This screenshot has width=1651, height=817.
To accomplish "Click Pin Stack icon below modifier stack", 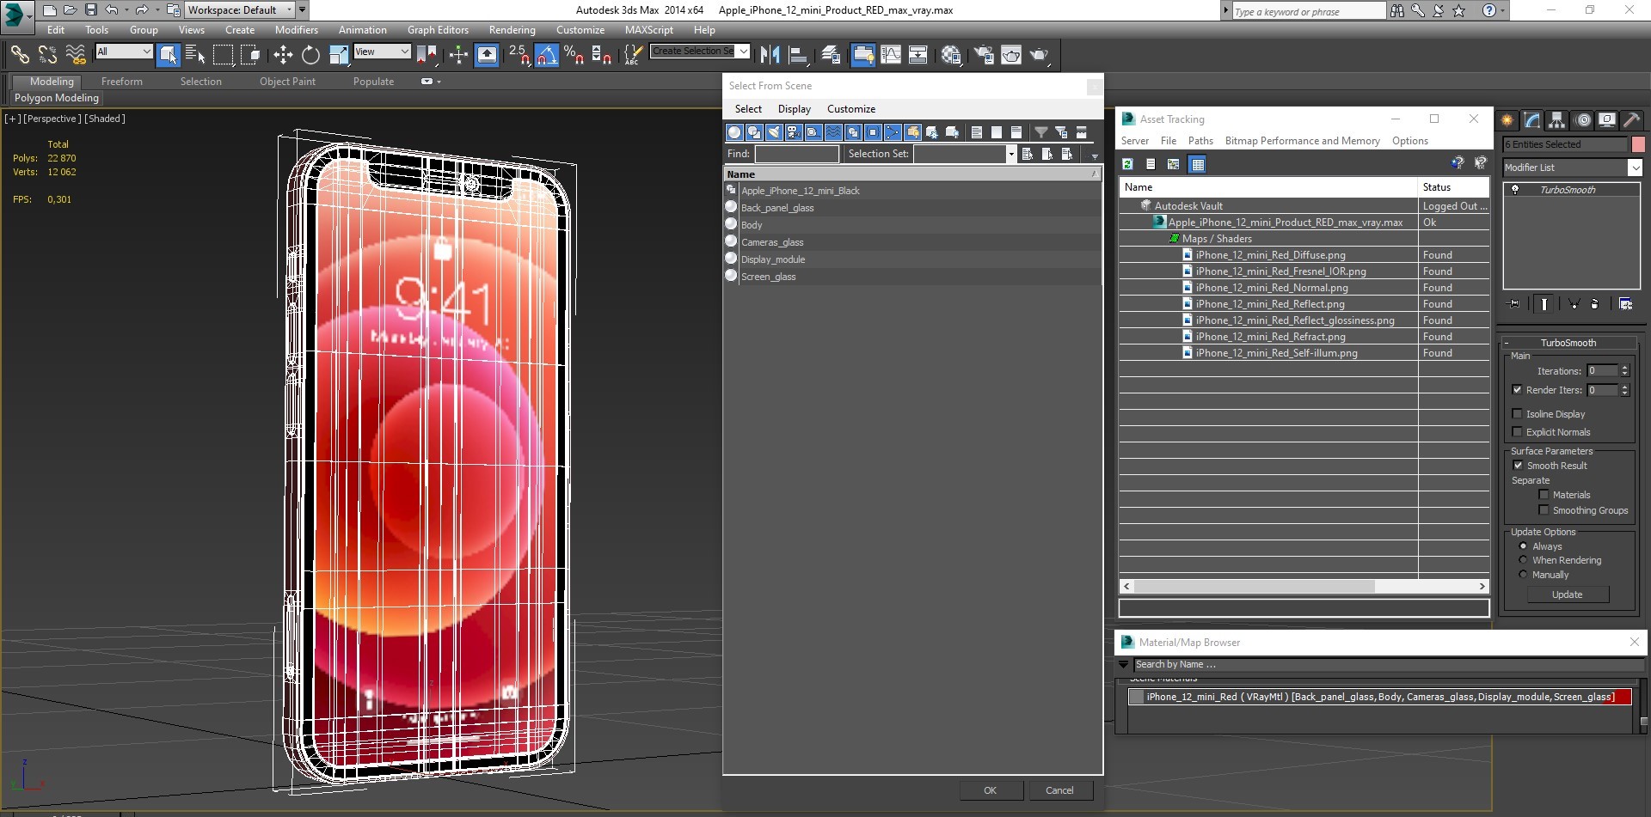I will point(1514,303).
